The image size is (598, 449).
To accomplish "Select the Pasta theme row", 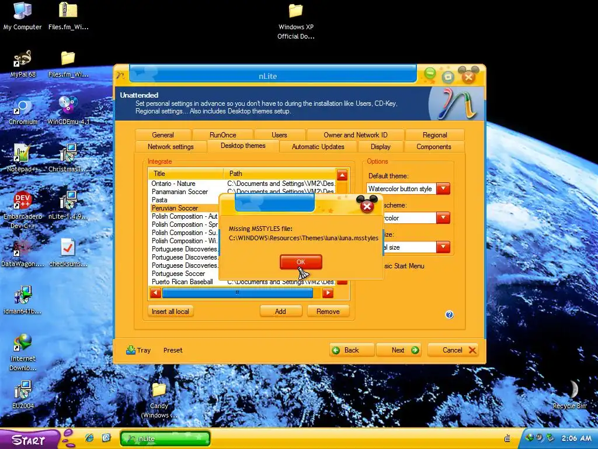I will 185,200.
